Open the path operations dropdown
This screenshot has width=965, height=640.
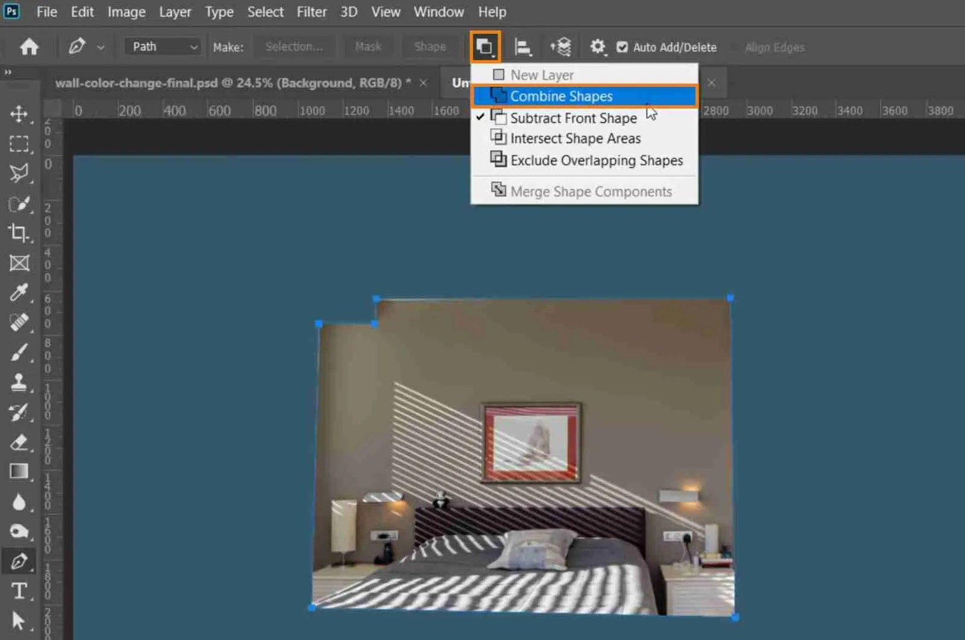tap(485, 46)
